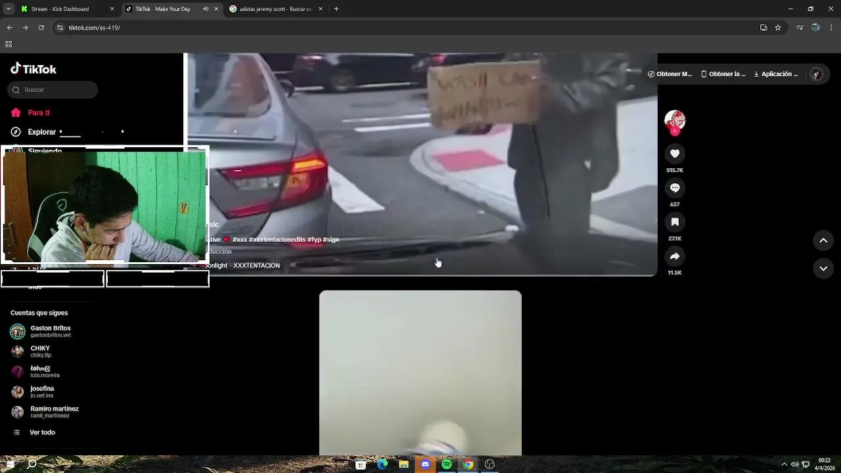Click the install app icon in address bar
Viewport: 841px width, 473px height.
763,28
